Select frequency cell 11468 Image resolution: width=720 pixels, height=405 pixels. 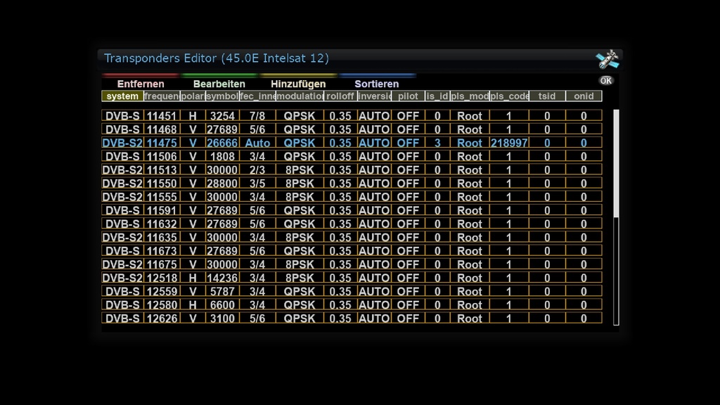click(x=162, y=129)
